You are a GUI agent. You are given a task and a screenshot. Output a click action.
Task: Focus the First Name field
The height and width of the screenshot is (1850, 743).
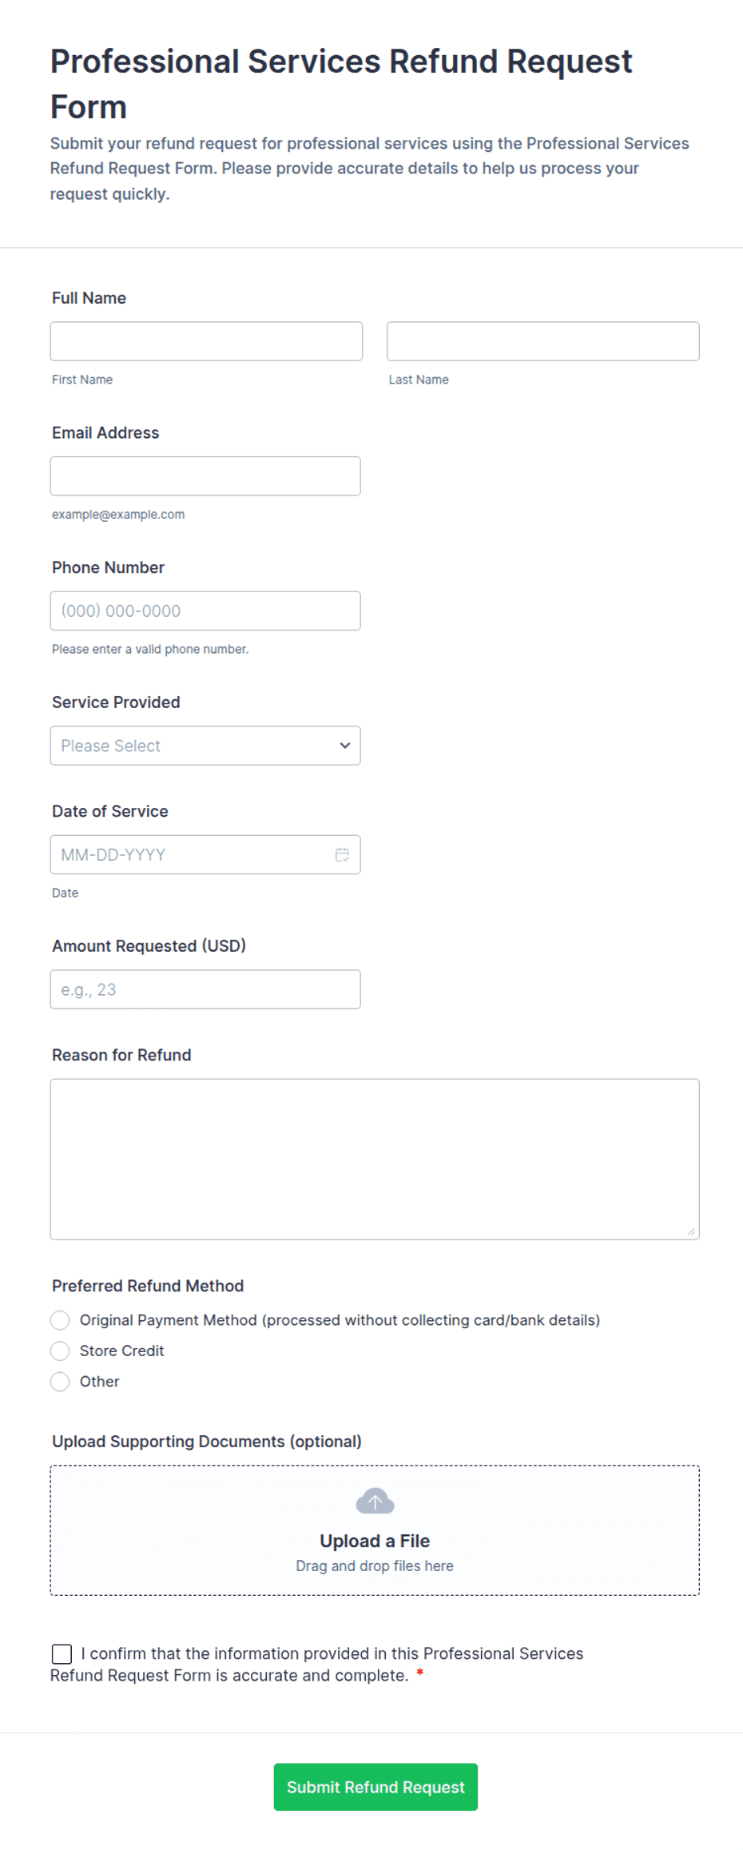point(206,341)
